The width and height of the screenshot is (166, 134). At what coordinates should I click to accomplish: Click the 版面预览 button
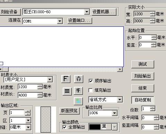(x=69, y=111)
